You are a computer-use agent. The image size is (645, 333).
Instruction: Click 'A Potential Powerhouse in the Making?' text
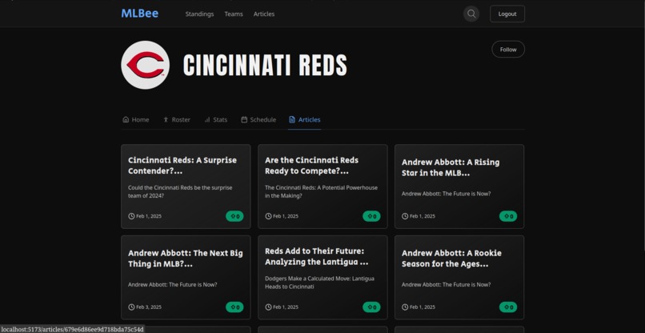pyautogui.click(x=321, y=192)
